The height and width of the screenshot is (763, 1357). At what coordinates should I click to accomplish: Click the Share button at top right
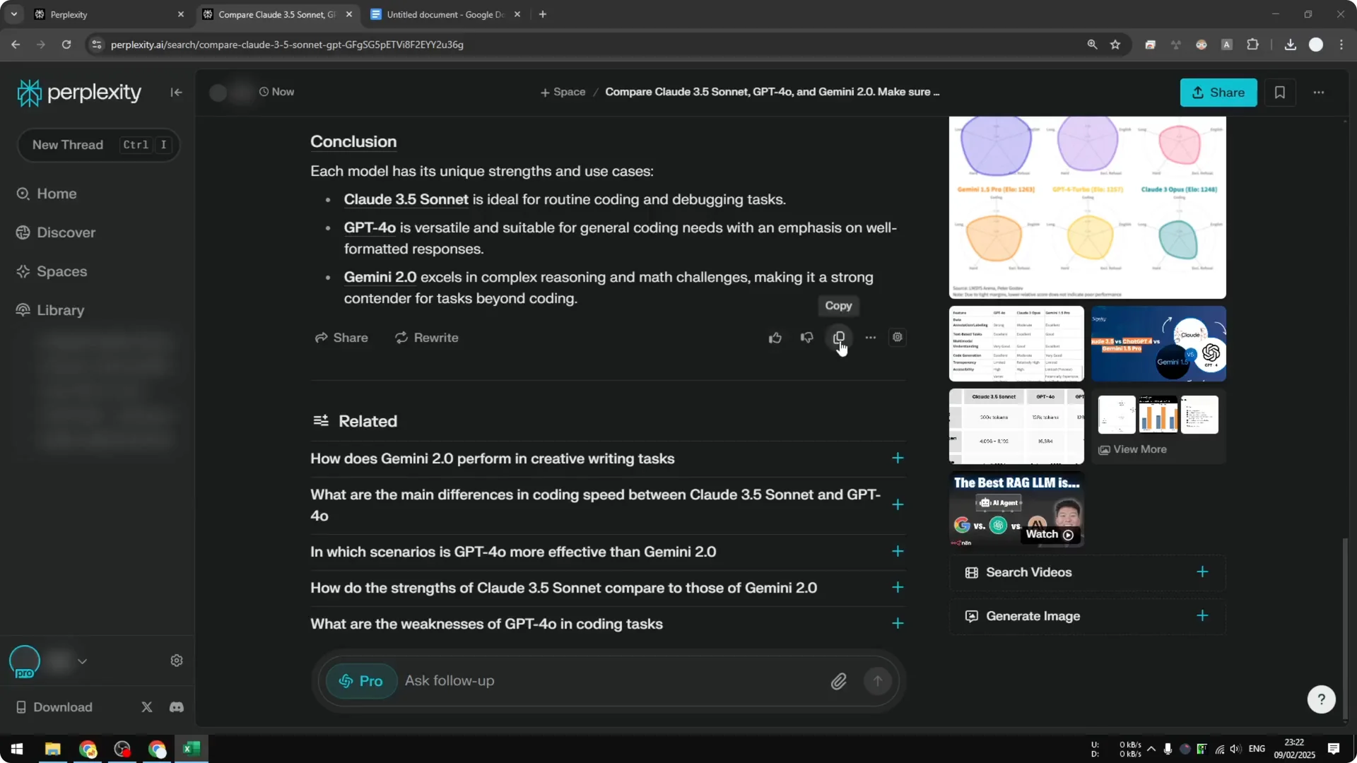(x=1218, y=92)
